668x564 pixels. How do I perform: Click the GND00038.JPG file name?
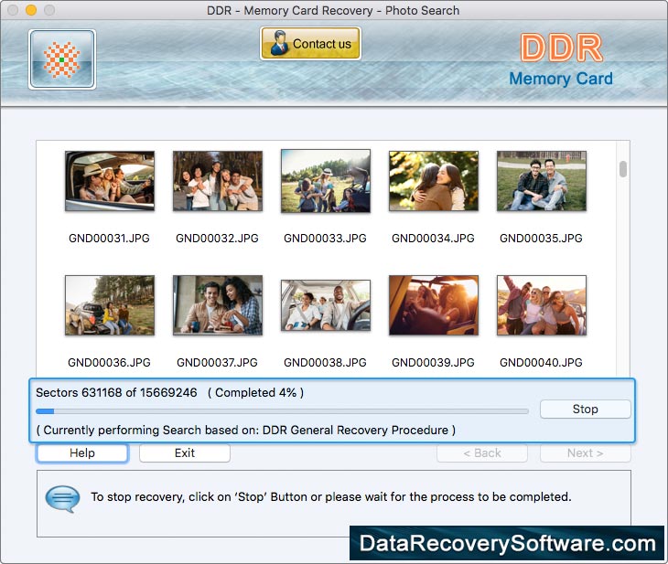325,362
